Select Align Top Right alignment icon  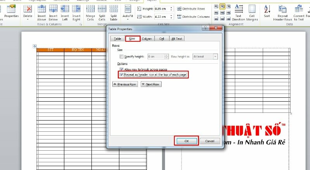pyautogui.click(x=228, y=7)
